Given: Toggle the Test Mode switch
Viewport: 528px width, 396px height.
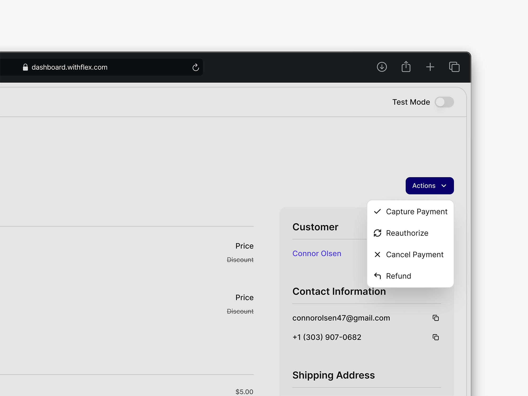Looking at the screenshot, I should coord(444,102).
